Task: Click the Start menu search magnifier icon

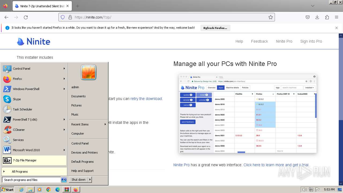Action: click(64, 180)
